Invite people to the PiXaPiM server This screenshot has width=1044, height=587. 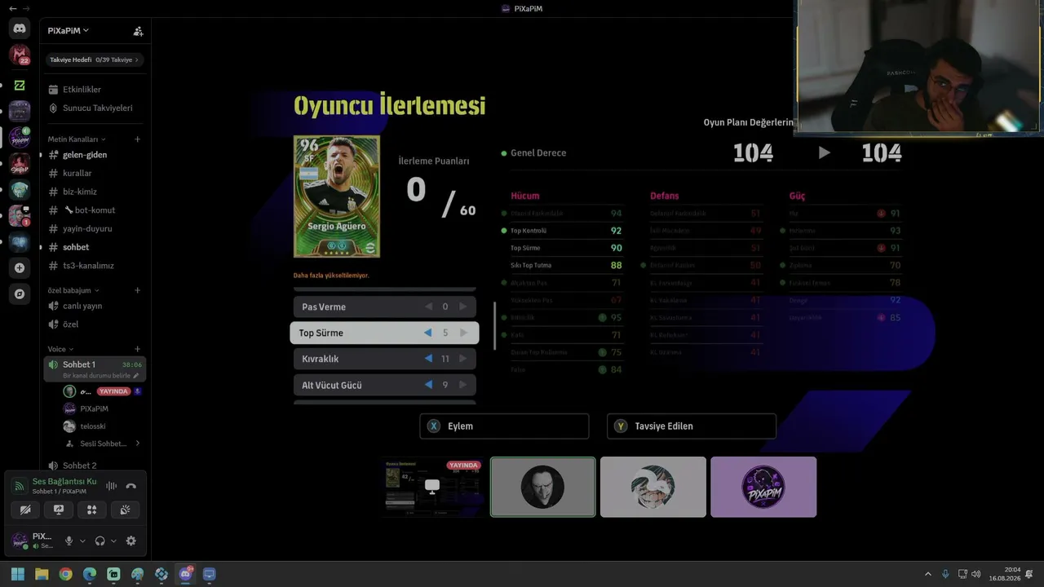point(138,31)
